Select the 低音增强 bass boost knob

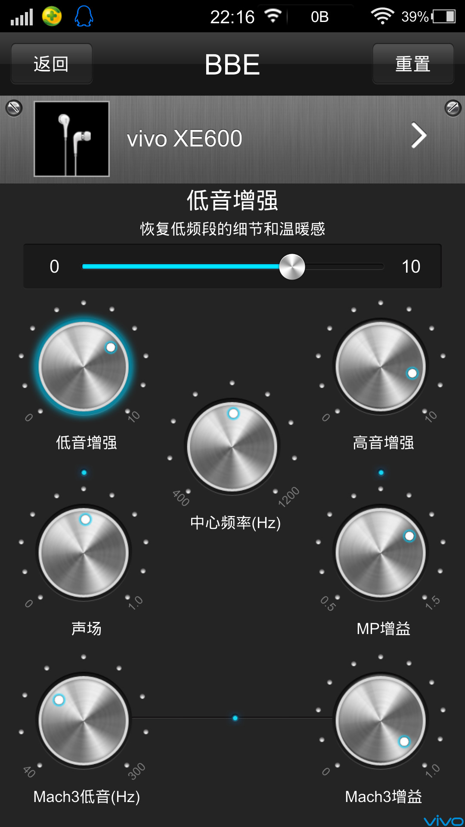[84, 367]
